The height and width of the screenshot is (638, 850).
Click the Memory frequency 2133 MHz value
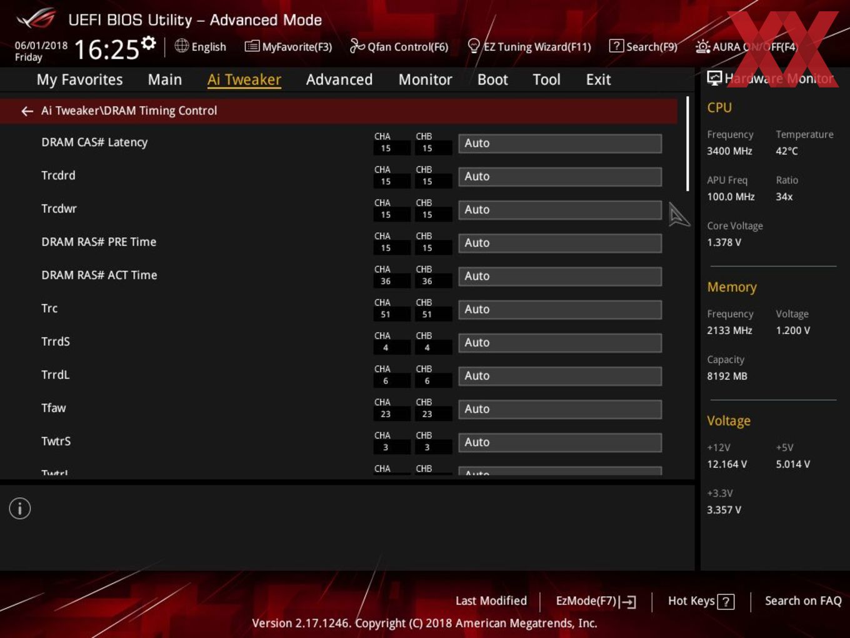coord(729,330)
